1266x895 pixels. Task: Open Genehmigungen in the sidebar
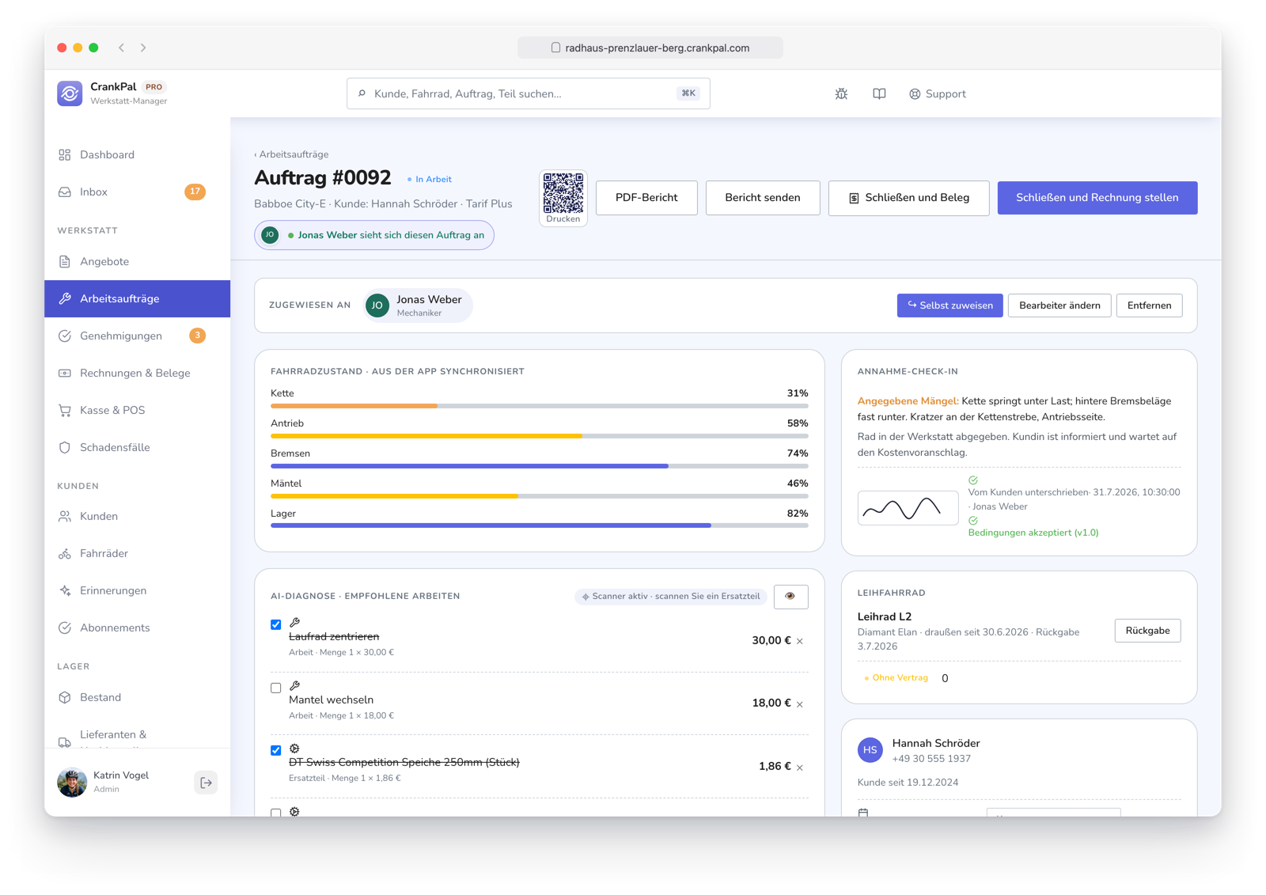[x=137, y=336]
